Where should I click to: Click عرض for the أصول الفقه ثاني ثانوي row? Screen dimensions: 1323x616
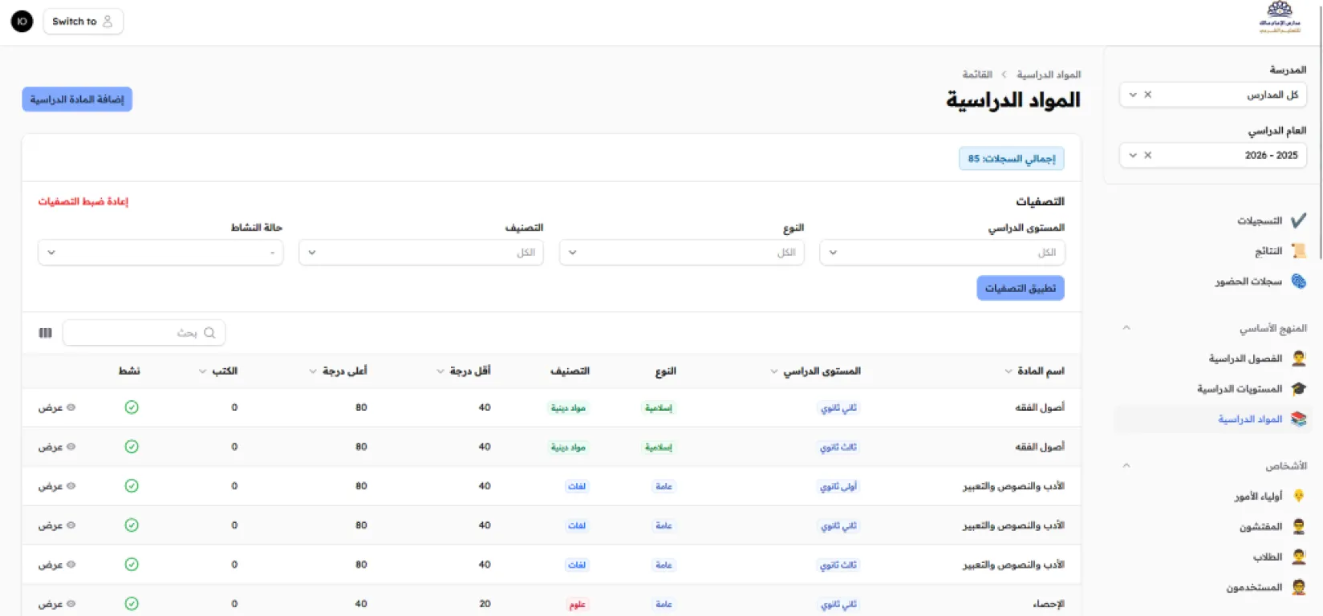(x=56, y=407)
